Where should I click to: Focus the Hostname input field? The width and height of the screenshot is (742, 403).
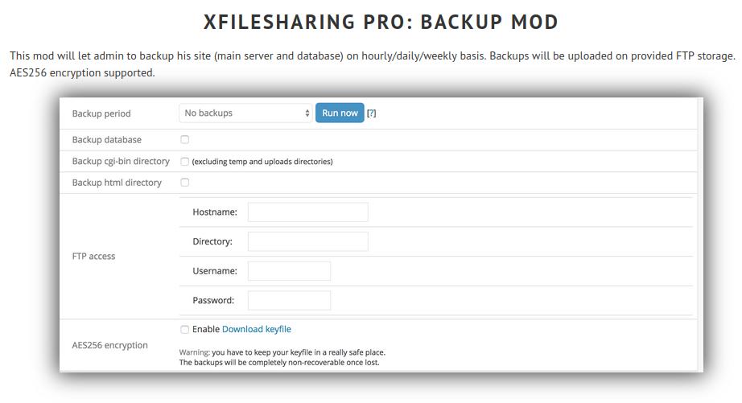[x=308, y=212]
